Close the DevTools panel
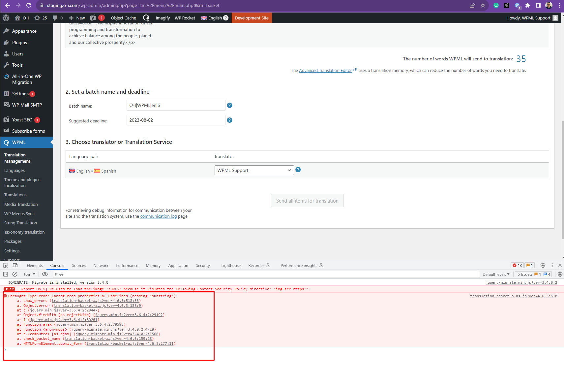The width and height of the screenshot is (564, 390). 560,265
